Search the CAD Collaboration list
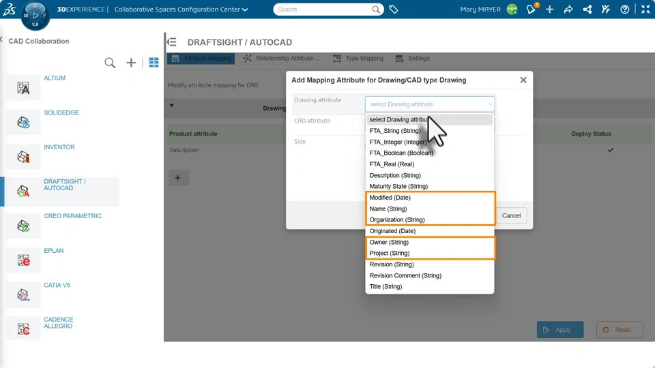The width and height of the screenshot is (655, 368). pyautogui.click(x=110, y=63)
